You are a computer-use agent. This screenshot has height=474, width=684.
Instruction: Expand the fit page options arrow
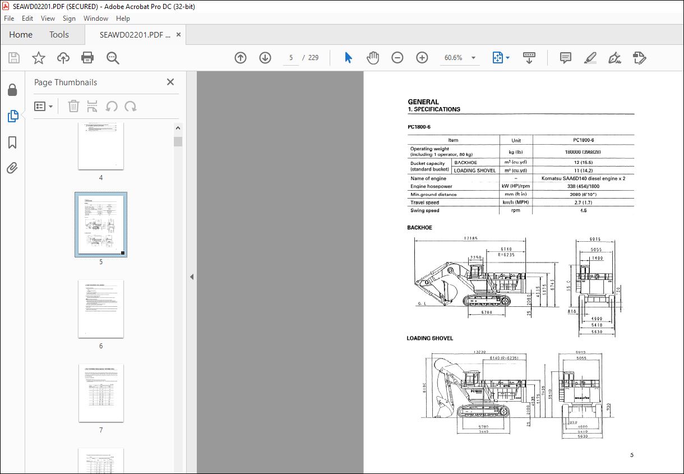click(507, 58)
